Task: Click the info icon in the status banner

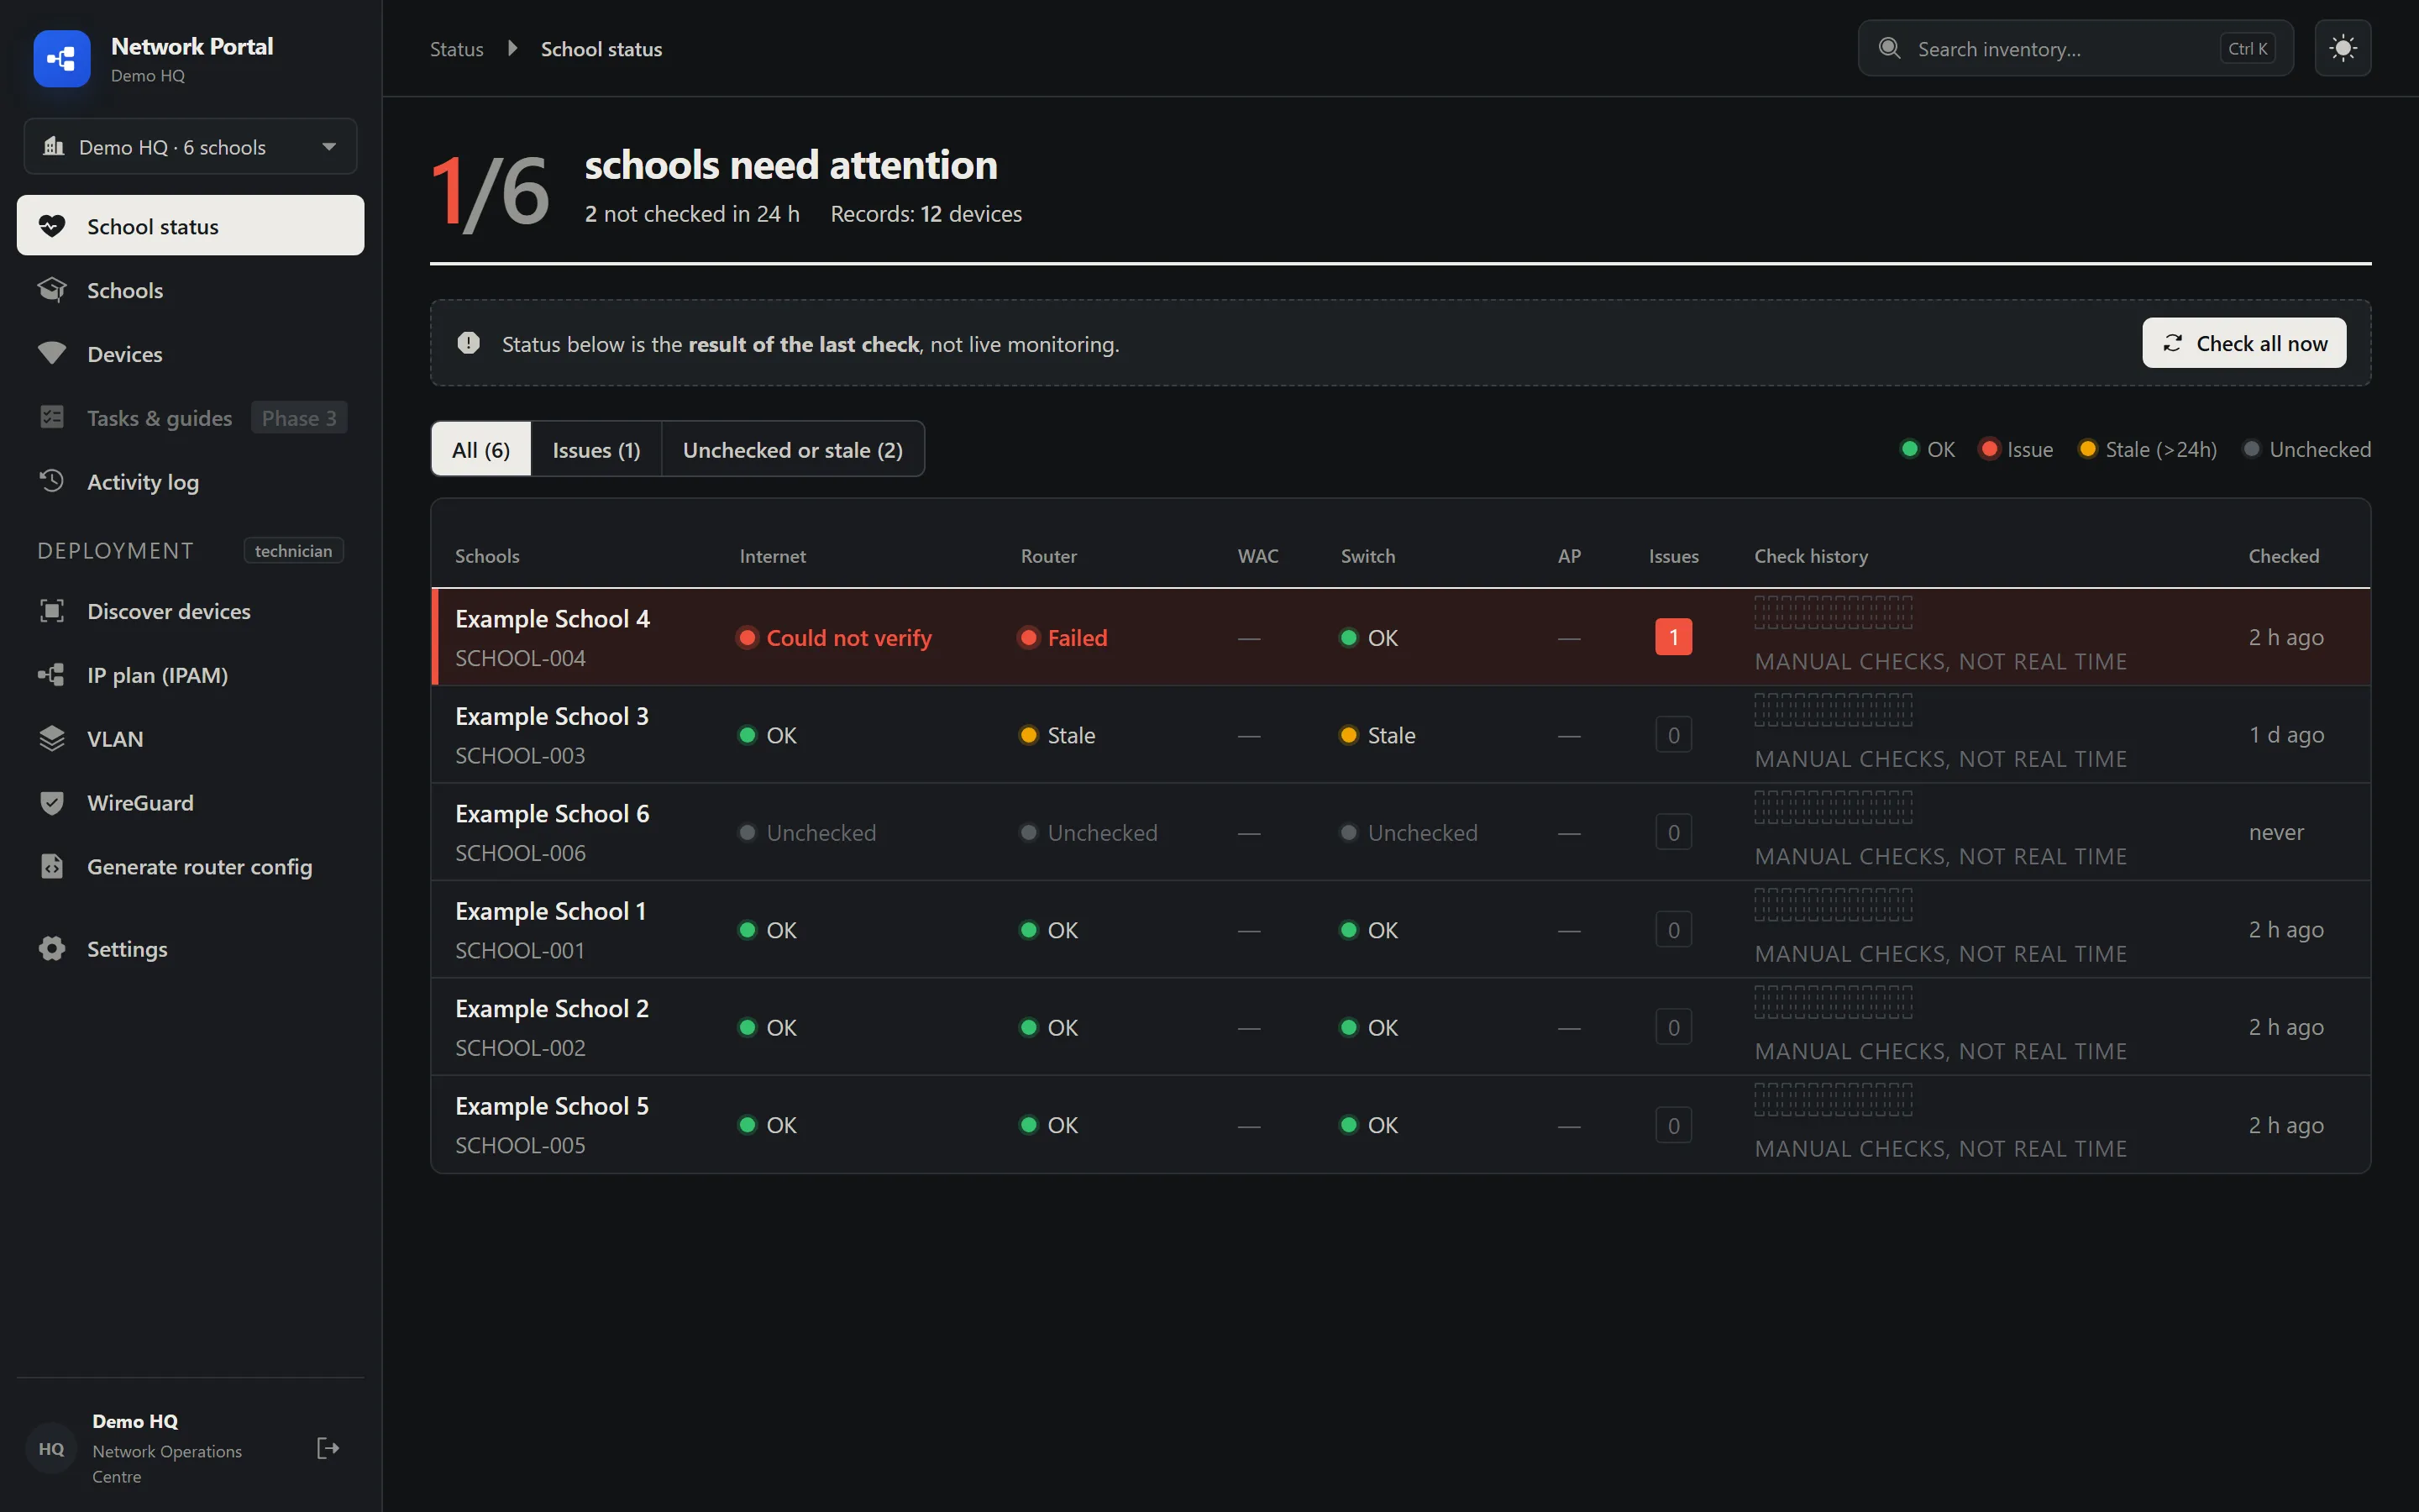Action: click(x=468, y=343)
